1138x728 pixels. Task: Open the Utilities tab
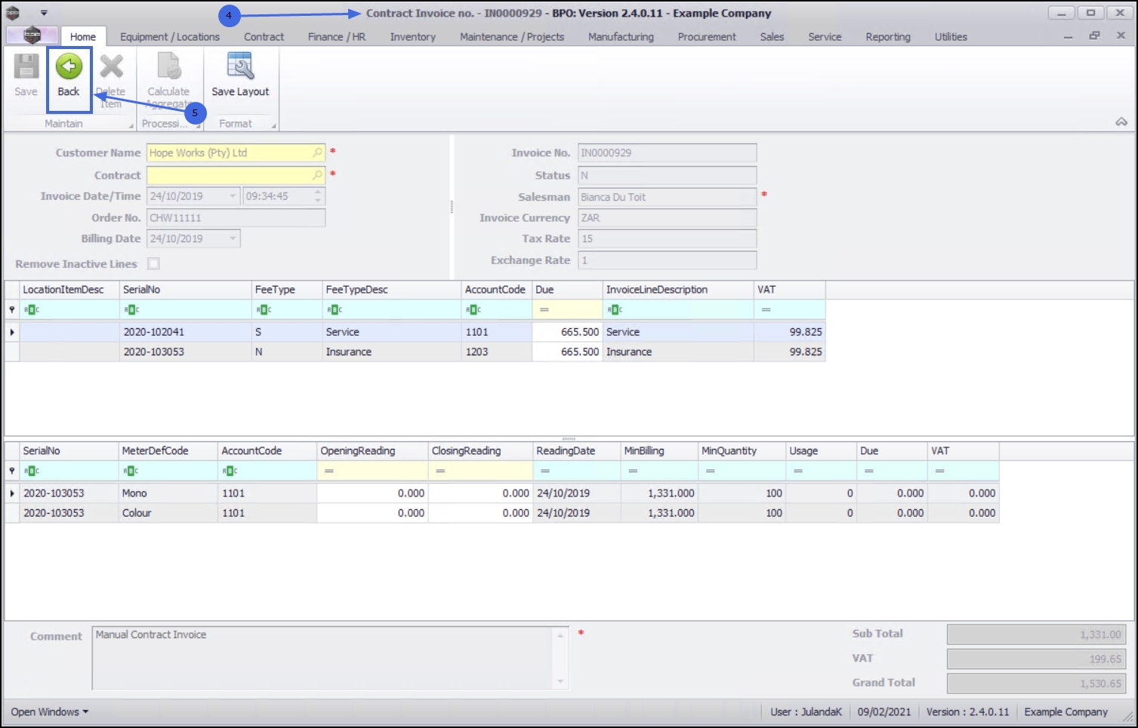(x=951, y=36)
